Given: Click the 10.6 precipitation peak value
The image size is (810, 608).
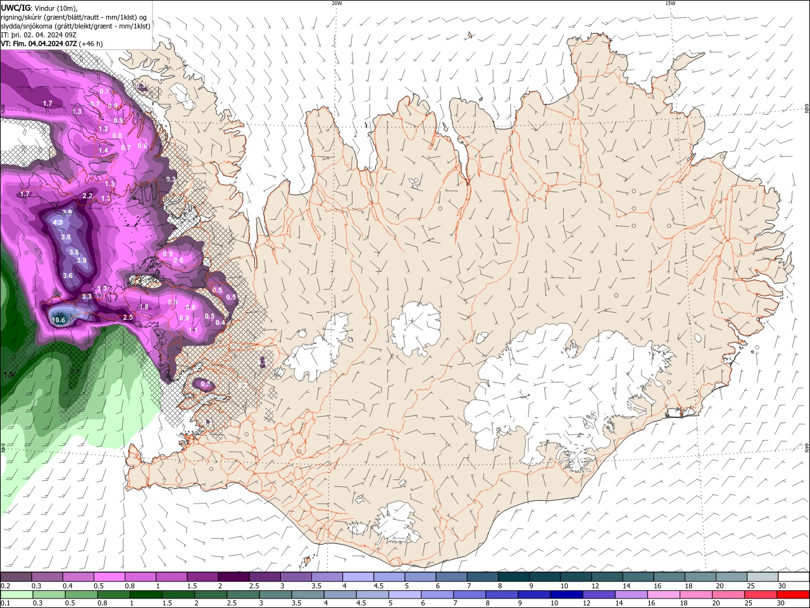Looking at the screenshot, I should coord(58,320).
